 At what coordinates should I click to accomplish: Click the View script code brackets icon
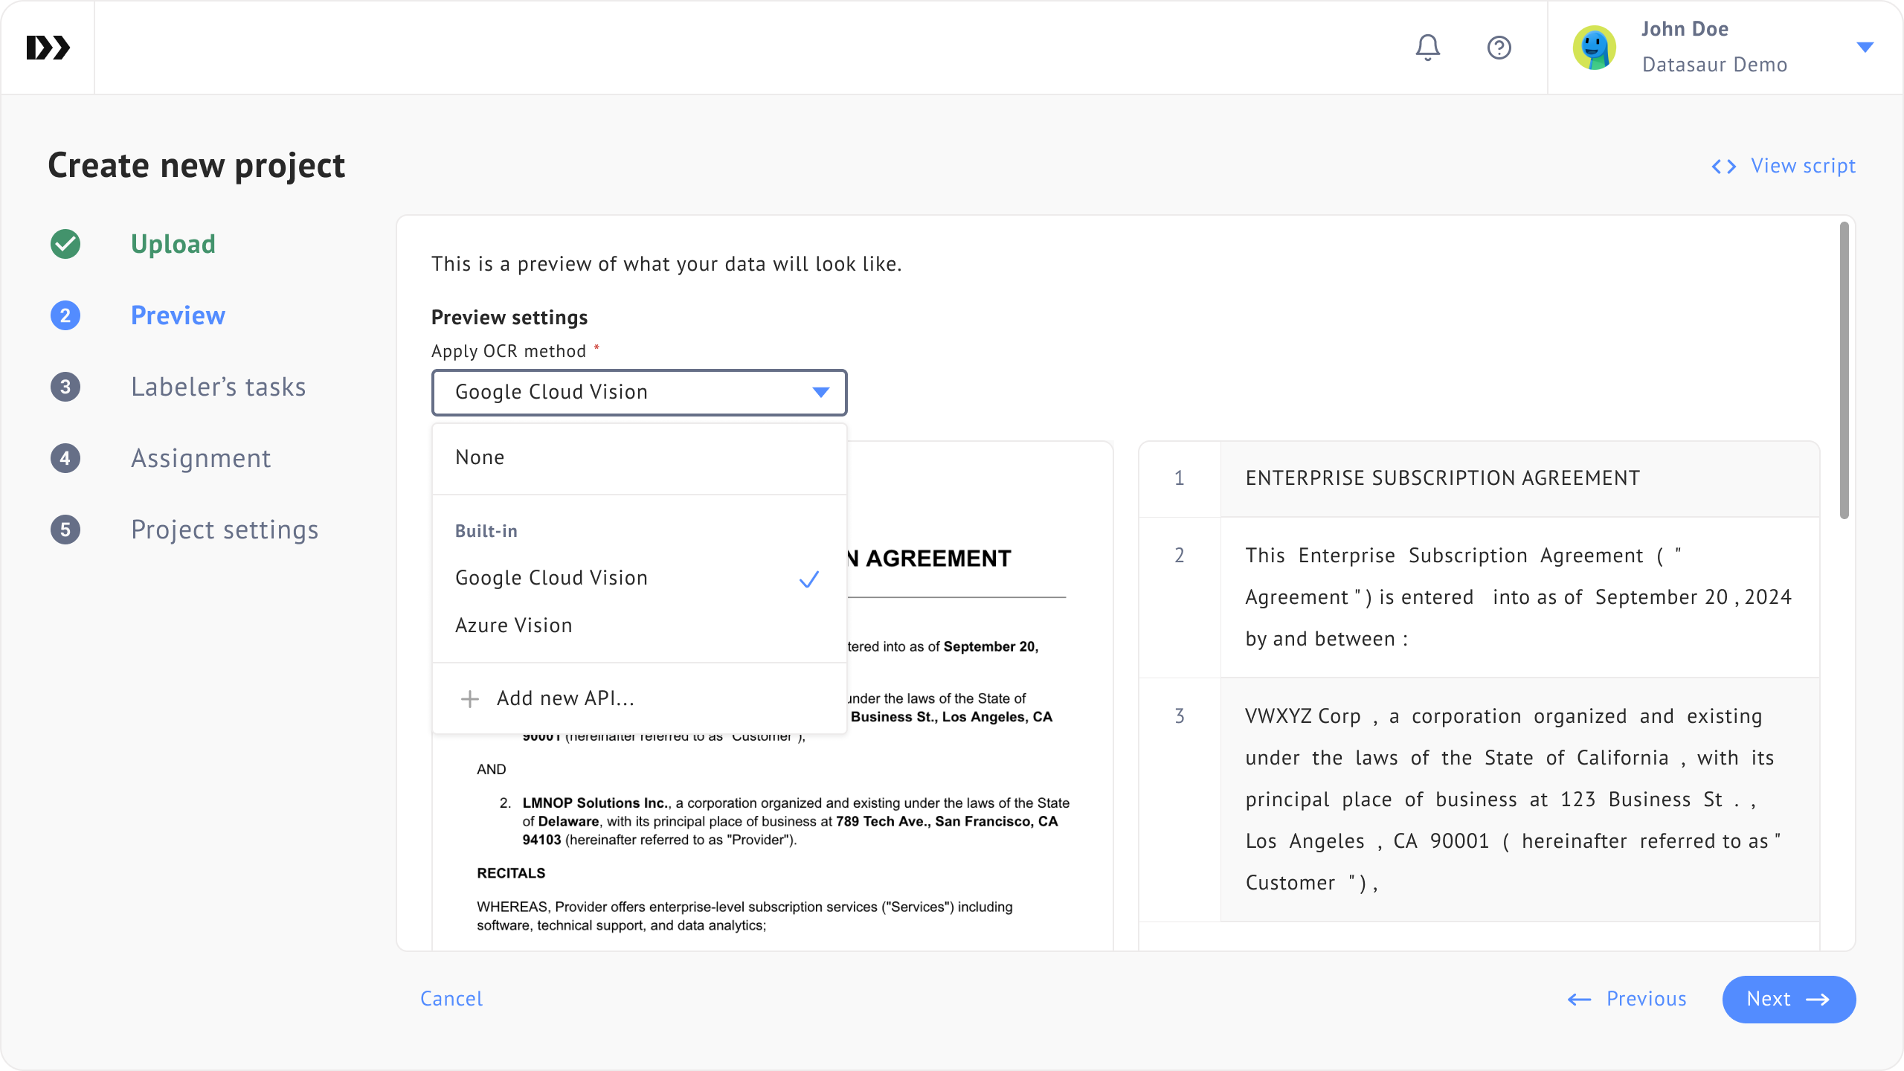click(x=1723, y=167)
